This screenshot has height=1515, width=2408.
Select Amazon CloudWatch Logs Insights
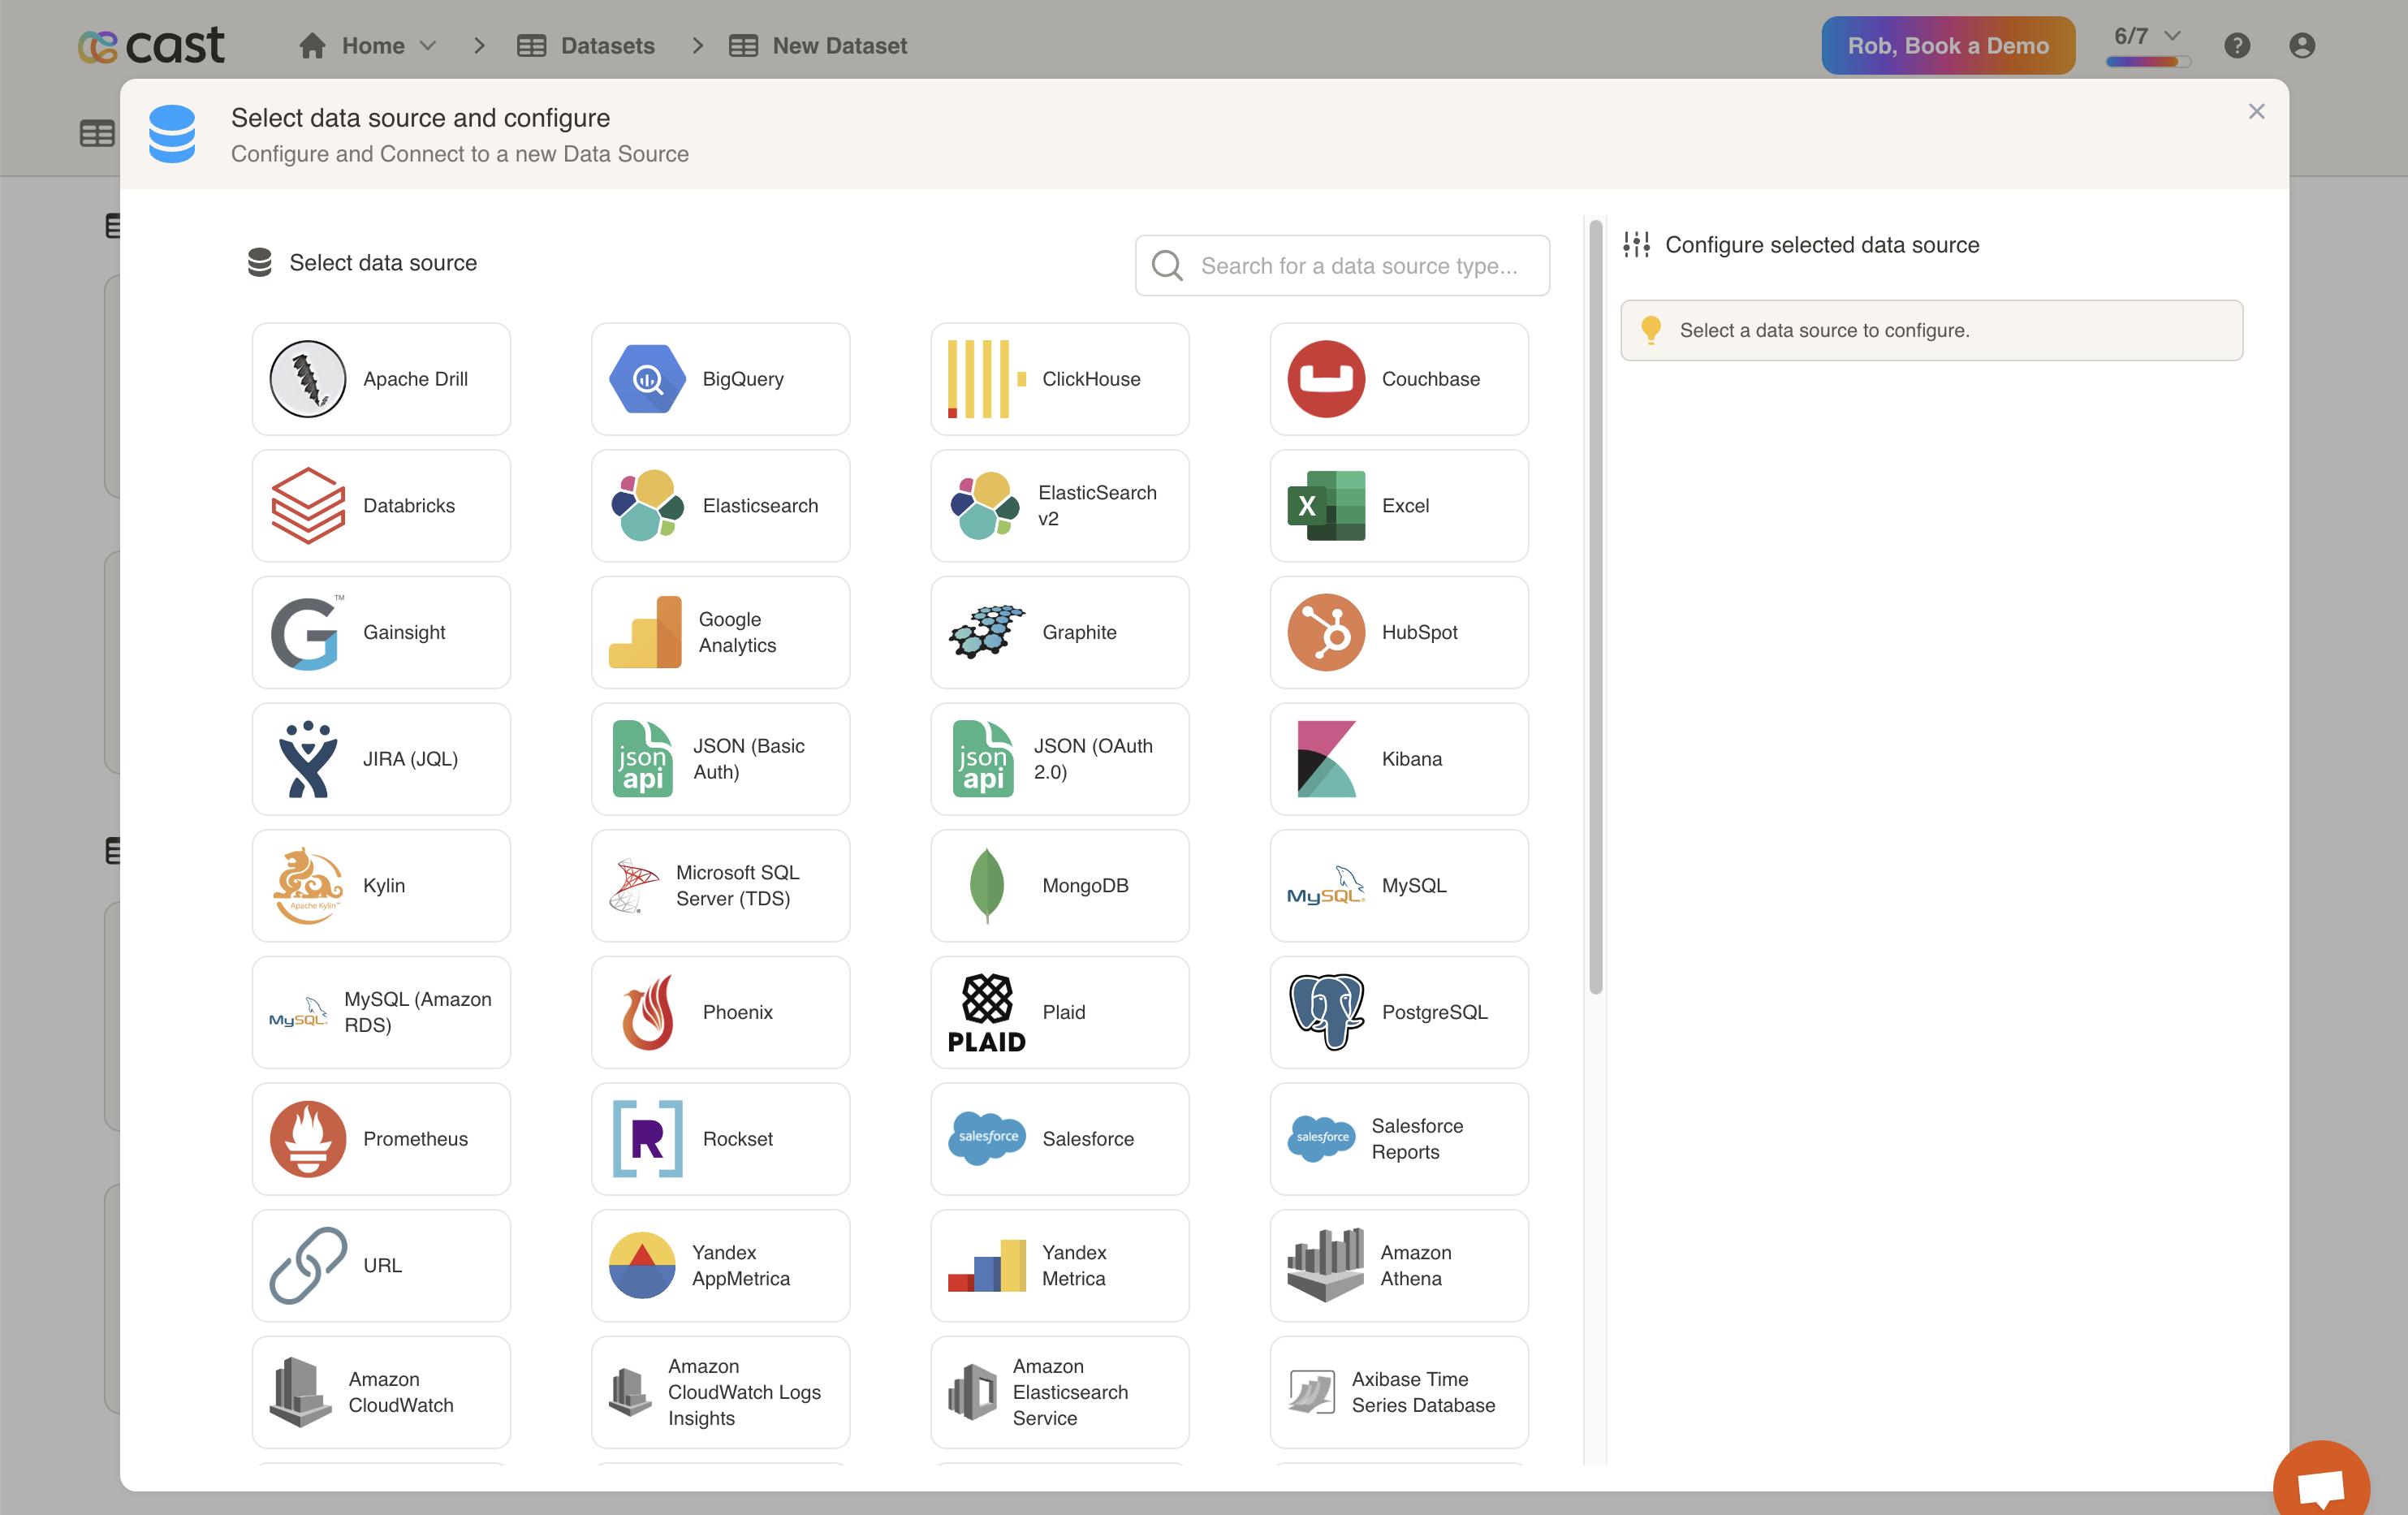(x=720, y=1392)
